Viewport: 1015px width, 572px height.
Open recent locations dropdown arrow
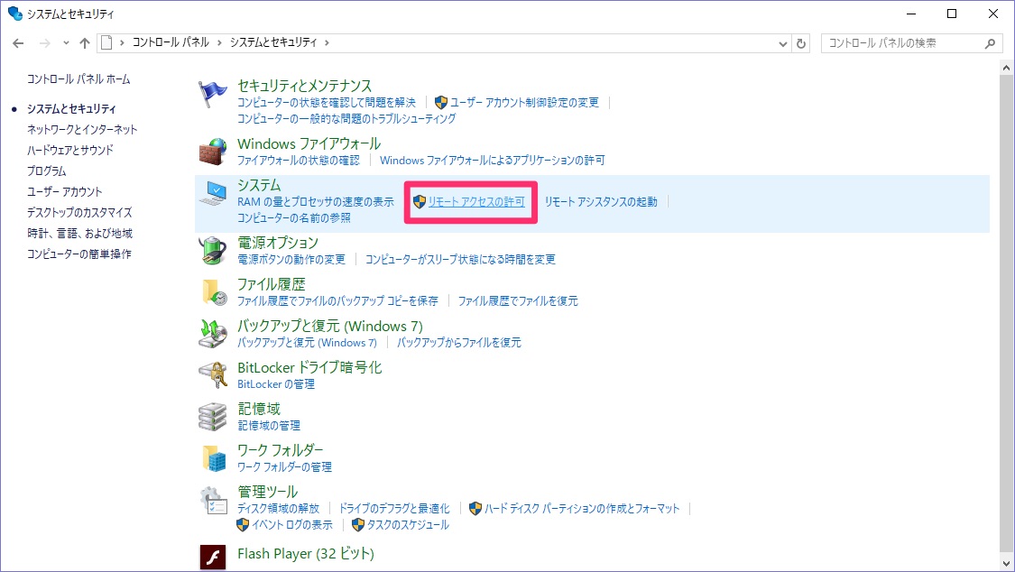point(66,43)
